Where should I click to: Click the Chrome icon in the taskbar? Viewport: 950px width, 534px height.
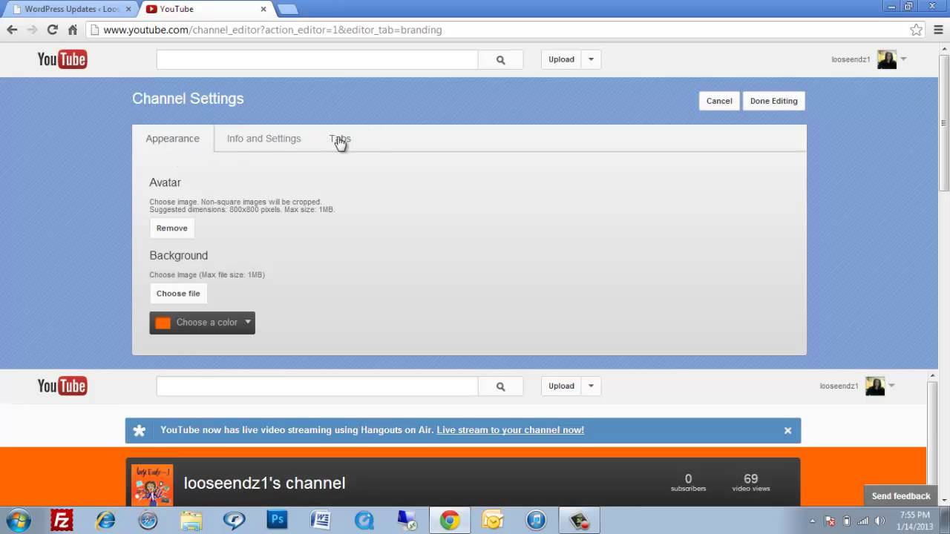449,520
